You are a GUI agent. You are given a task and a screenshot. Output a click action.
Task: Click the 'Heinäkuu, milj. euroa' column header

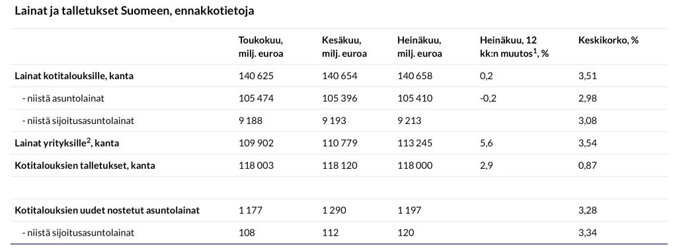pyautogui.click(x=420, y=47)
